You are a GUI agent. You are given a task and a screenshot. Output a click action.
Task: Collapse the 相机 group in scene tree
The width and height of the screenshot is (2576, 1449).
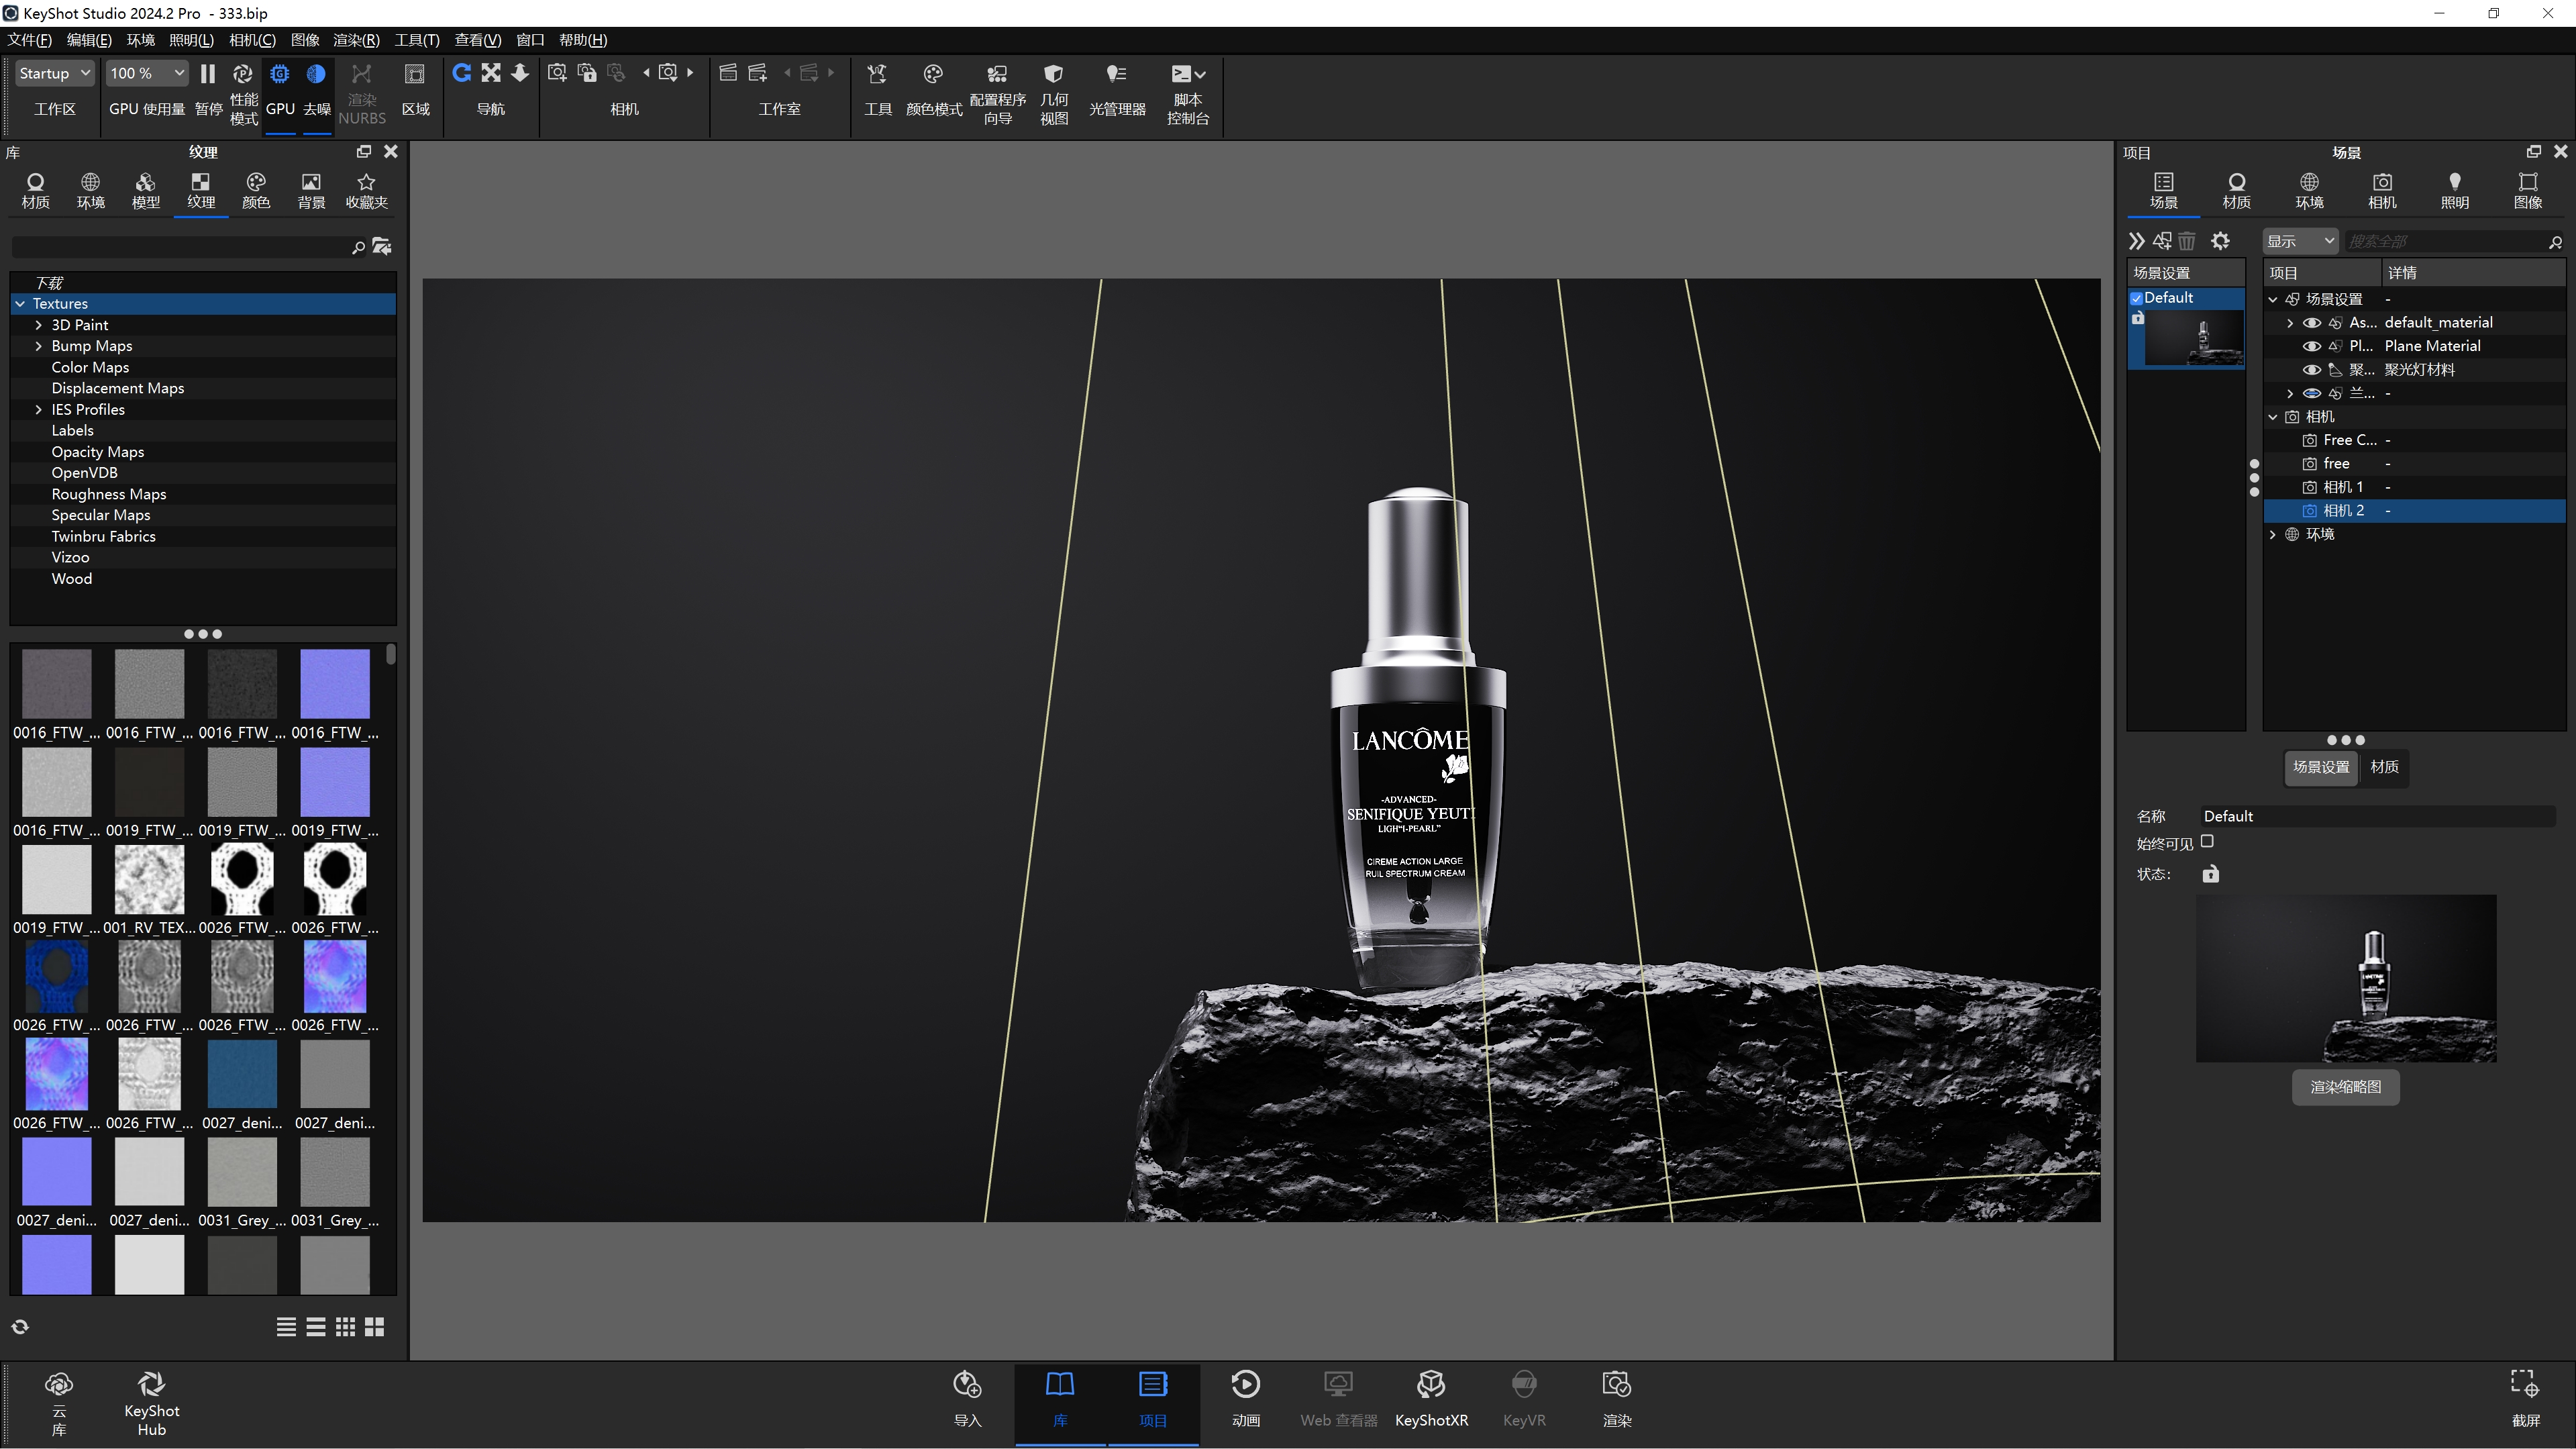click(2273, 417)
